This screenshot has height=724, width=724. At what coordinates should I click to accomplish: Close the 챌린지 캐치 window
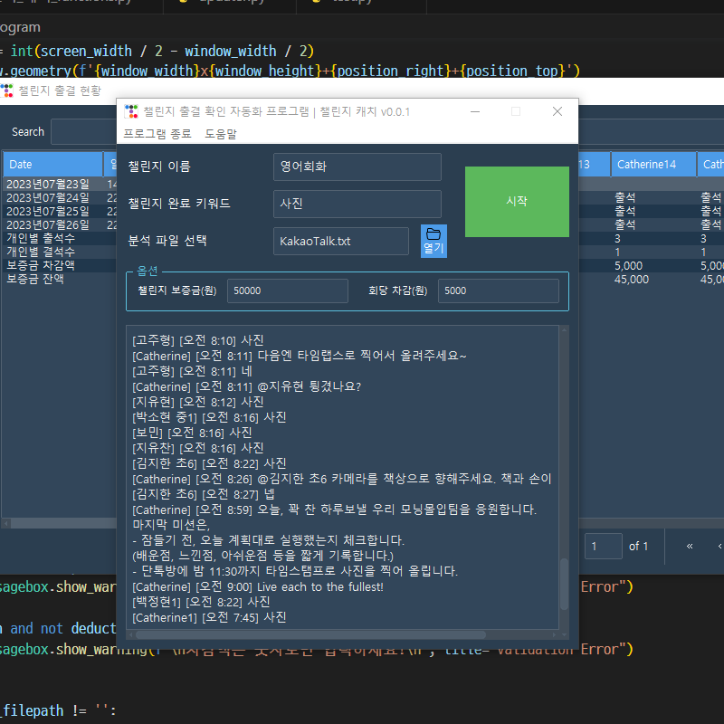click(x=557, y=111)
